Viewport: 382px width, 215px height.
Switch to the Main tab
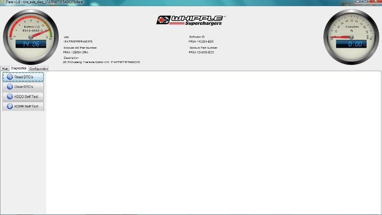pyautogui.click(x=5, y=69)
